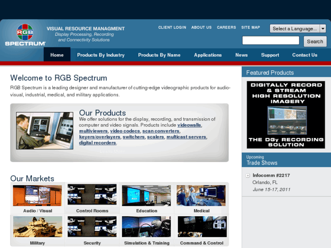The height and width of the screenshot is (248, 331).
Task: Click the search text field
Action: click(x=270, y=40)
